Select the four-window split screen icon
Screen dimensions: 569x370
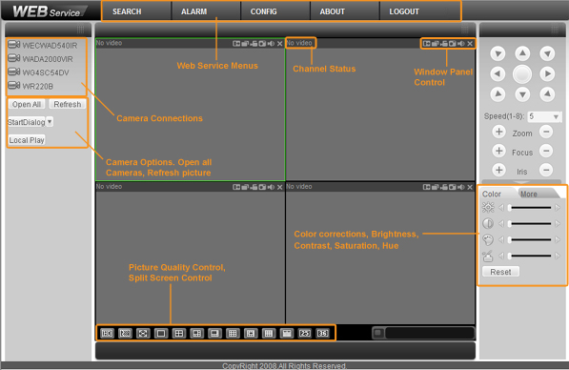click(x=179, y=334)
